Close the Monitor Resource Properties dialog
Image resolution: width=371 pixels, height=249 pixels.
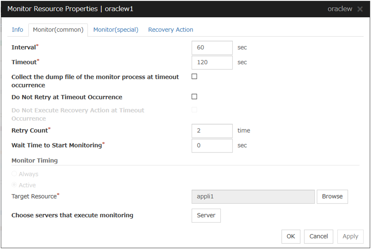tap(360, 9)
